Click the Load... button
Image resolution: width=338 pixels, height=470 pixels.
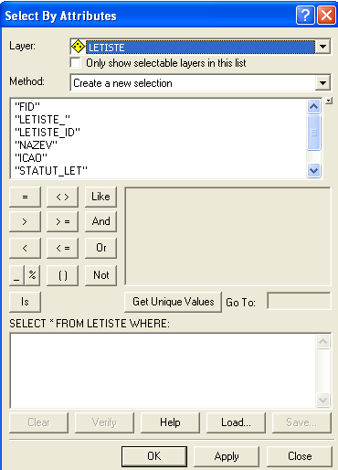(x=236, y=422)
